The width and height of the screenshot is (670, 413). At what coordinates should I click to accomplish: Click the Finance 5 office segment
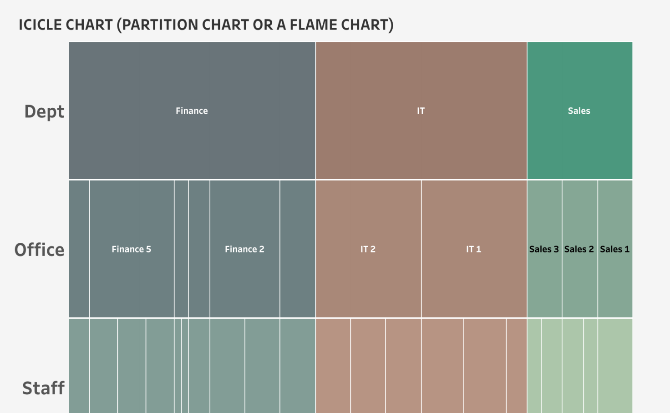click(131, 249)
